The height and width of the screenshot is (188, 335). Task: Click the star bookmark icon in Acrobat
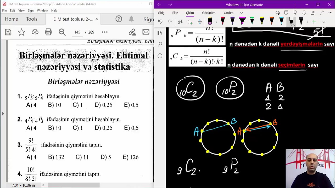(x=21, y=32)
